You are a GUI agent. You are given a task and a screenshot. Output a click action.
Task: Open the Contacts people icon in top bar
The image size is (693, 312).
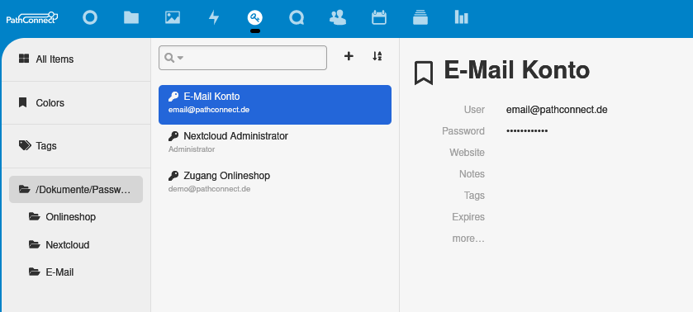338,17
